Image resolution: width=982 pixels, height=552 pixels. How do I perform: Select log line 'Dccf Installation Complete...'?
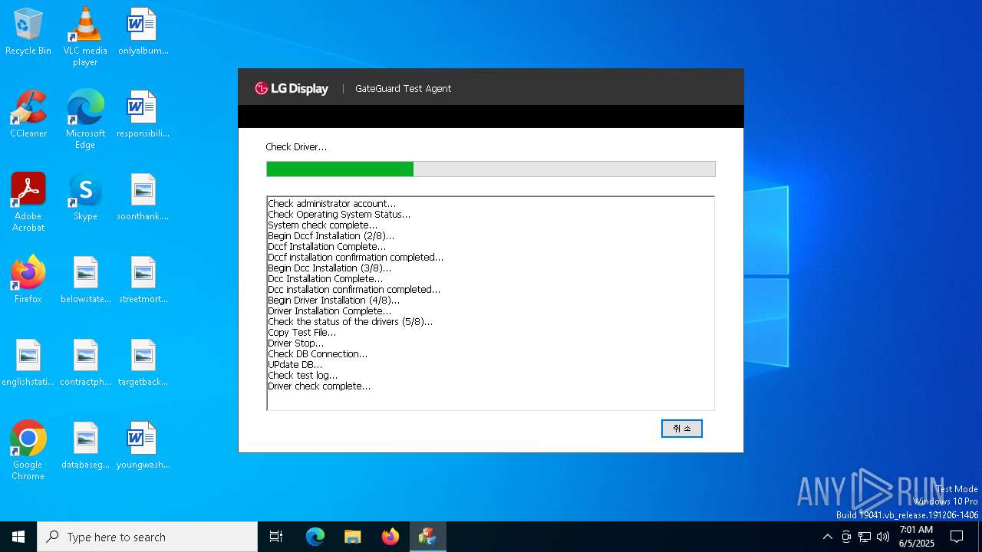[327, 246]
